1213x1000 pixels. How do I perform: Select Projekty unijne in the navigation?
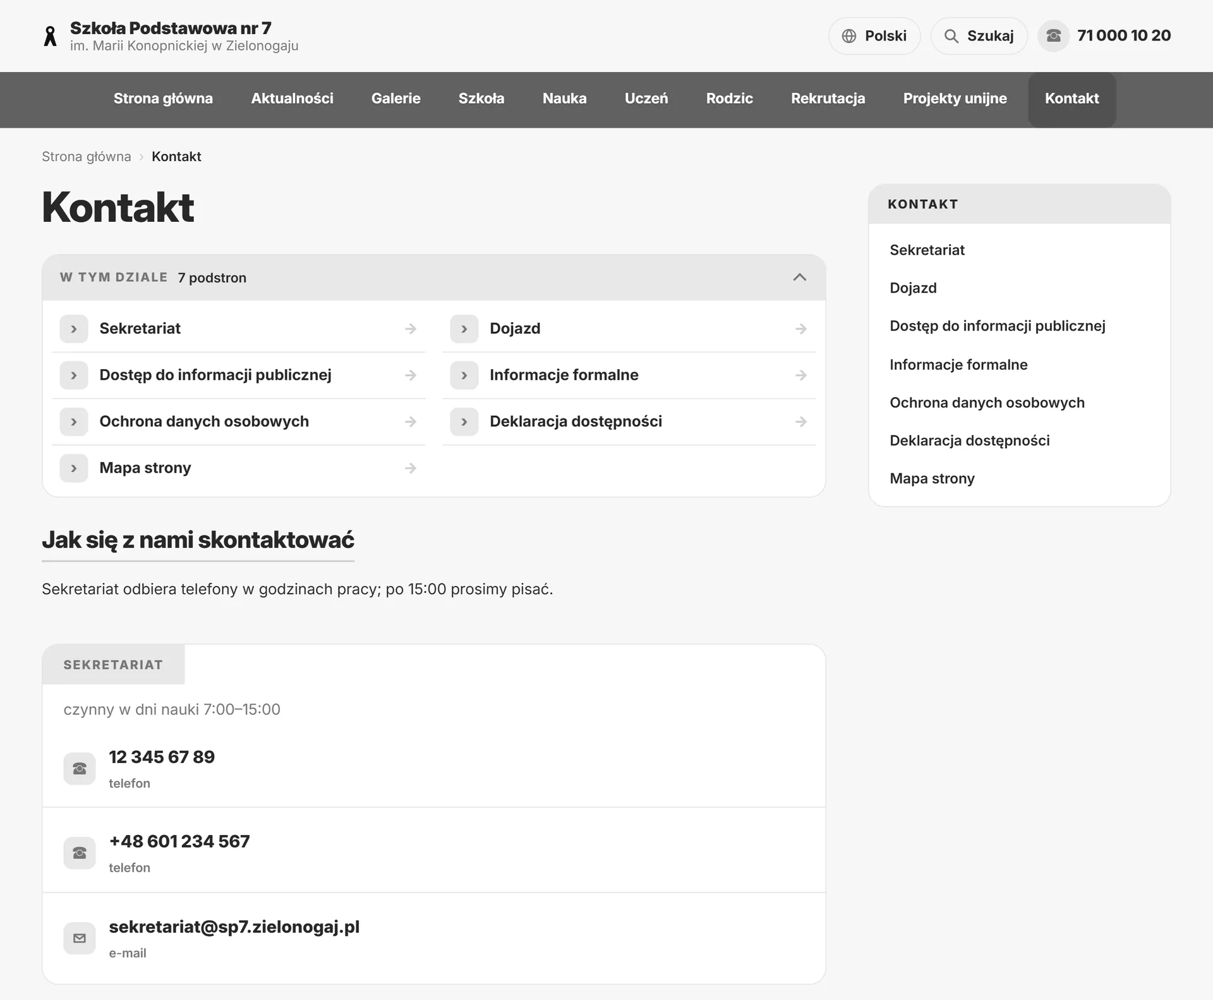(x=955, y=99)
